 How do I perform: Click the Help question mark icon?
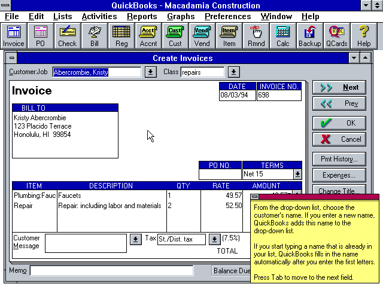coord(364,36)
